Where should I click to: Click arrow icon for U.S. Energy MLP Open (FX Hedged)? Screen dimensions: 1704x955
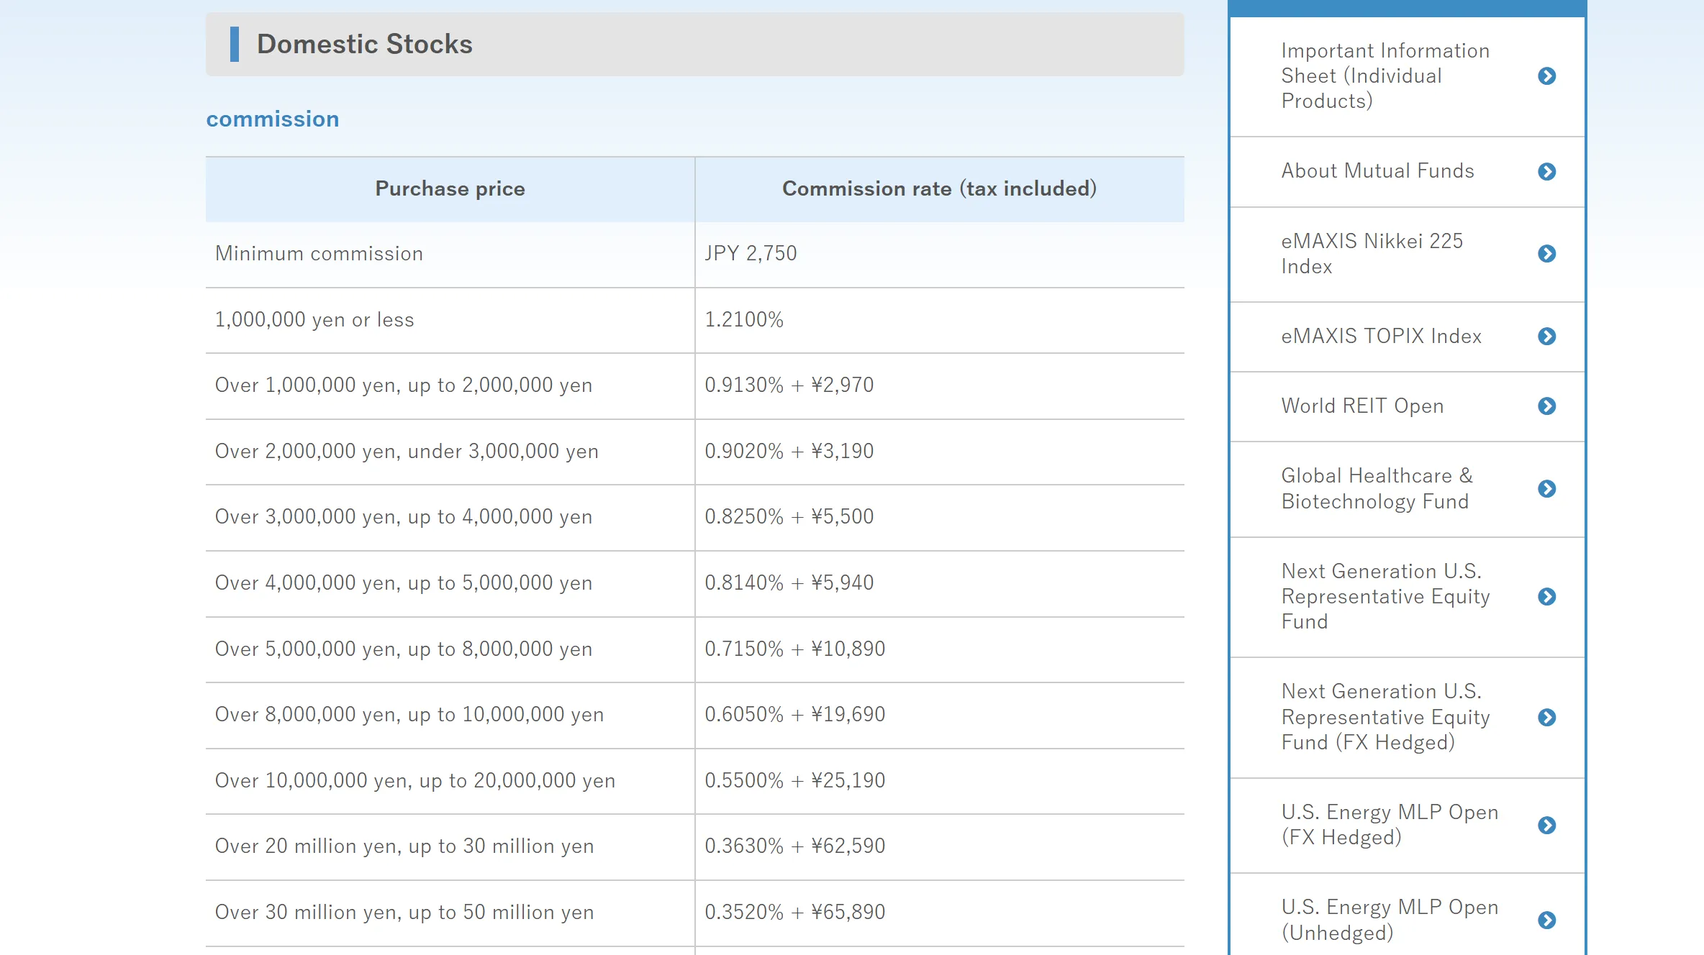1546,825
